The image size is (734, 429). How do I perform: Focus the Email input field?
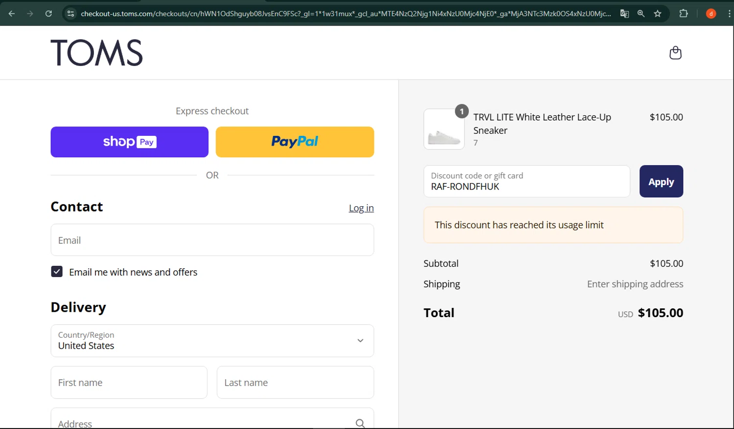click(x=212, y=240)
